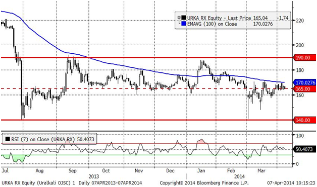Click the '07-Apr-2014 10:15:23' timestamp

291,183
